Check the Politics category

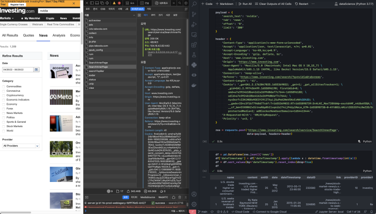pos(3,117)
